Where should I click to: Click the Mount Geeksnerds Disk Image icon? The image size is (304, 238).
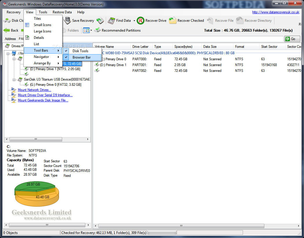[14, 100]
